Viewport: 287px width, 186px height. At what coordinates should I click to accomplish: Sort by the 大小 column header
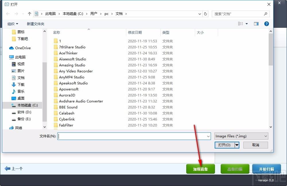[200, 33]
